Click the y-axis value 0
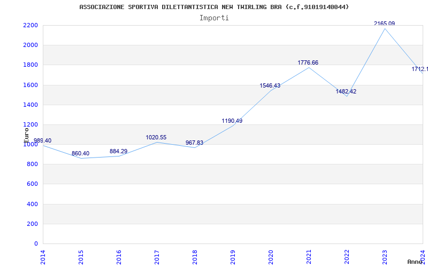Image resolution: width=428 pixels, height=267 pixels. (36, 244)
